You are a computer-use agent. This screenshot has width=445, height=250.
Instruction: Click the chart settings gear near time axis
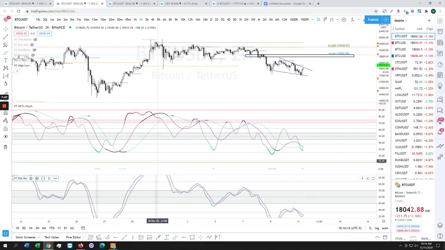383,221
